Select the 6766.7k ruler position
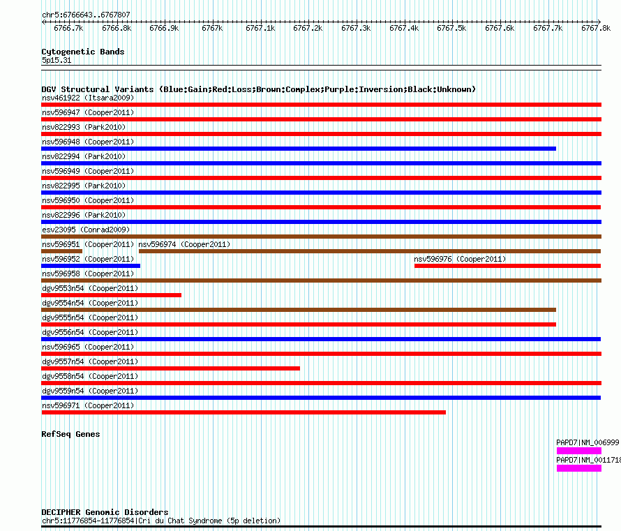 click(x=68, y=28)
